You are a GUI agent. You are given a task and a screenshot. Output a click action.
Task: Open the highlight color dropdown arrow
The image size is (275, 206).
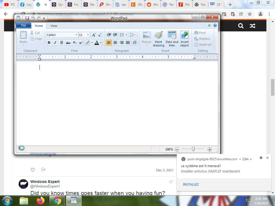tap(92, 43)
